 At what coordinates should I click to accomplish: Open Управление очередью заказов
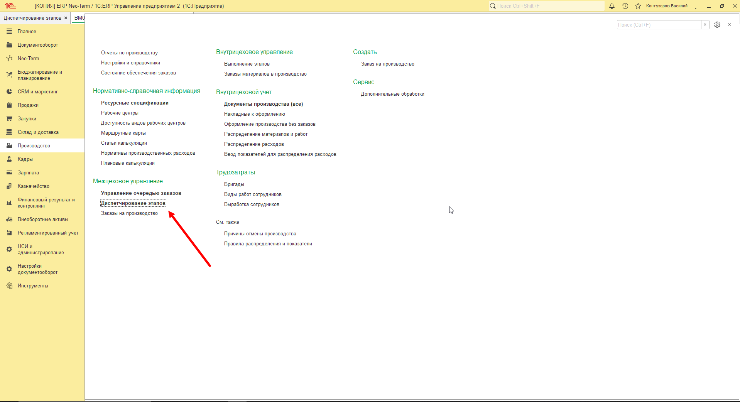tap(141, 193)
